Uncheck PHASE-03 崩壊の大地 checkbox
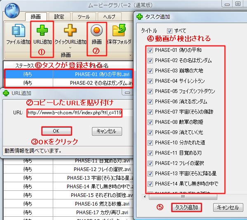The image size is (247, 220). pyautogui.click(x=150, y=71)
